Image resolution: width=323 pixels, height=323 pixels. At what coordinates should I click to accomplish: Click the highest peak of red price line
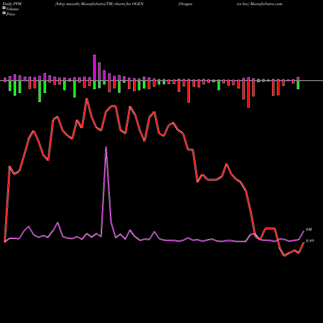[87, 99]
